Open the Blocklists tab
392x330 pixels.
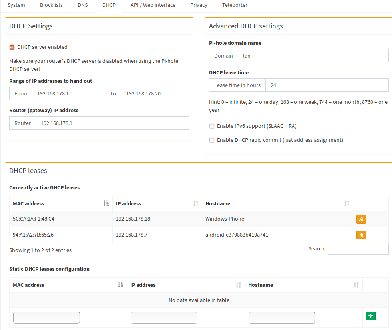[x=51, y=5]
